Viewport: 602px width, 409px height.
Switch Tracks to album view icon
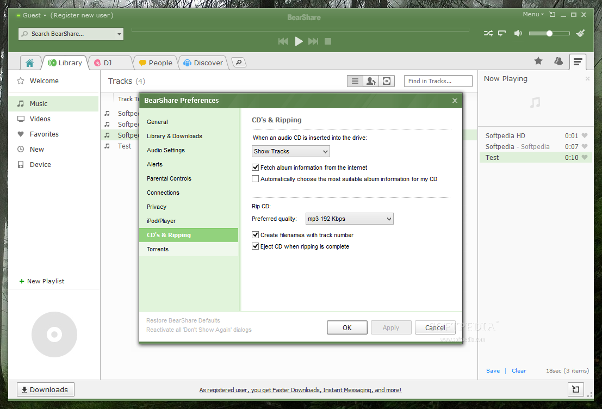[x=387, y=81]
